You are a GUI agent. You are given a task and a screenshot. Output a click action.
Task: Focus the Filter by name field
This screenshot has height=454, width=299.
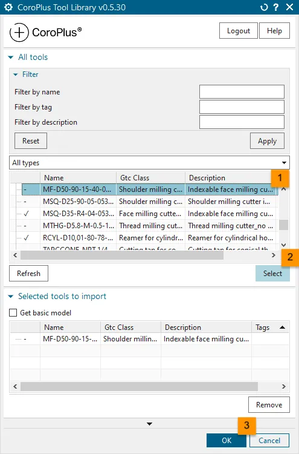(x=242, y=92)
